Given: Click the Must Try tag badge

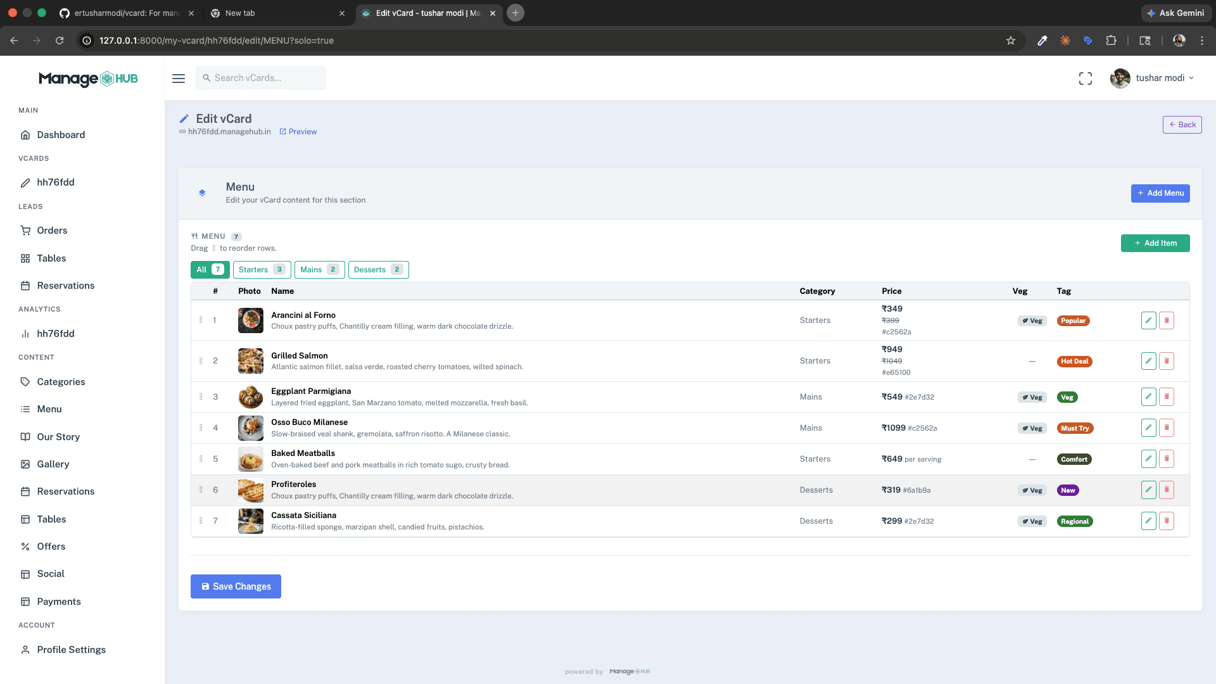Looking at the screenshot, I should [1075, 429].
